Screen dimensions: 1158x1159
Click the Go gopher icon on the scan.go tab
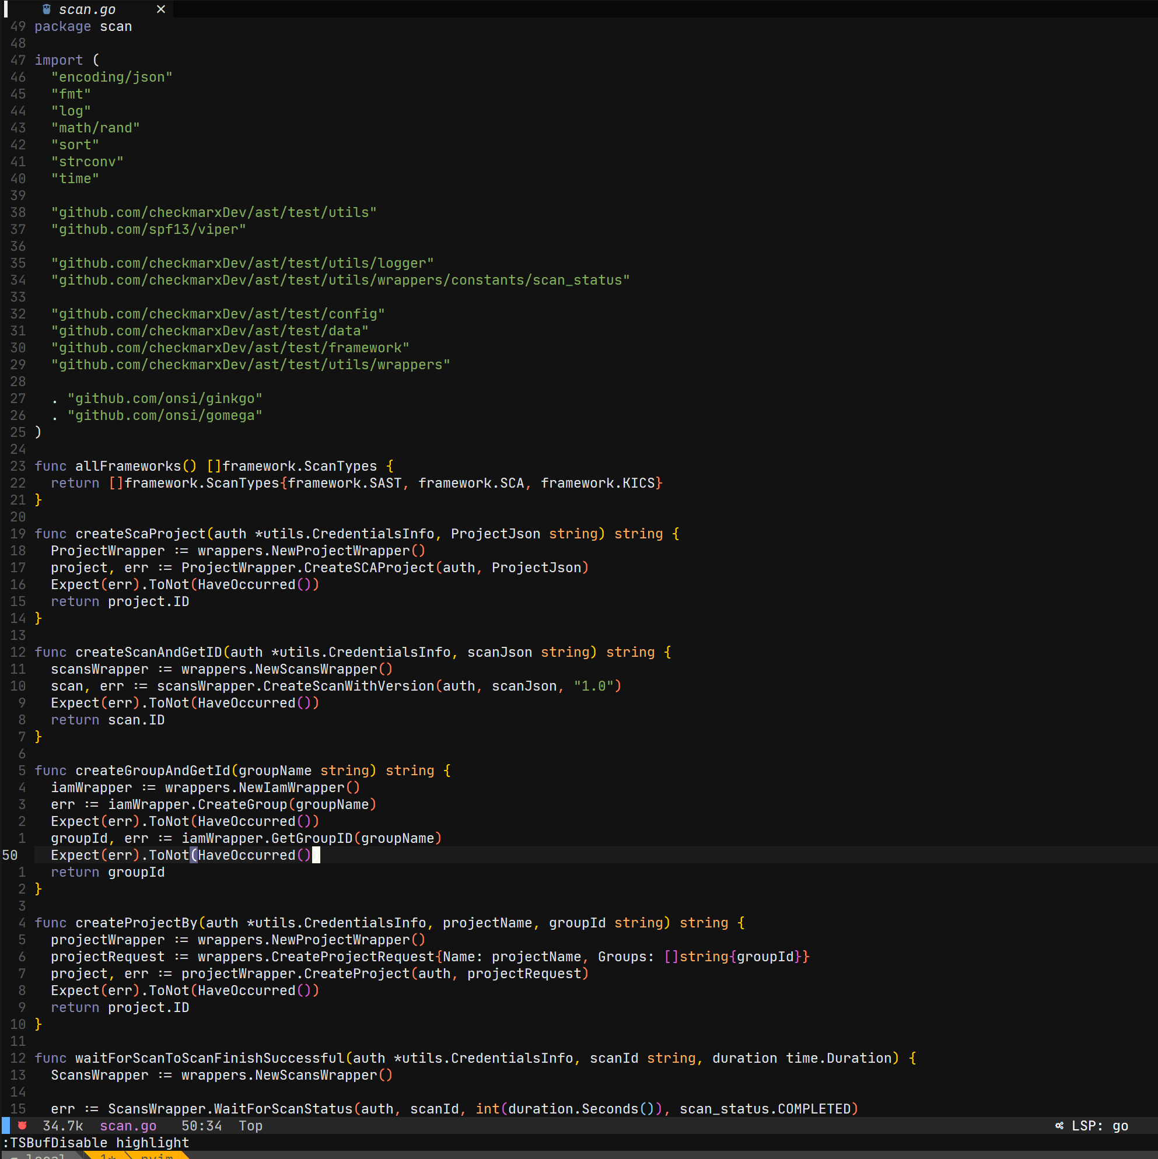click(x=47, y=9)
